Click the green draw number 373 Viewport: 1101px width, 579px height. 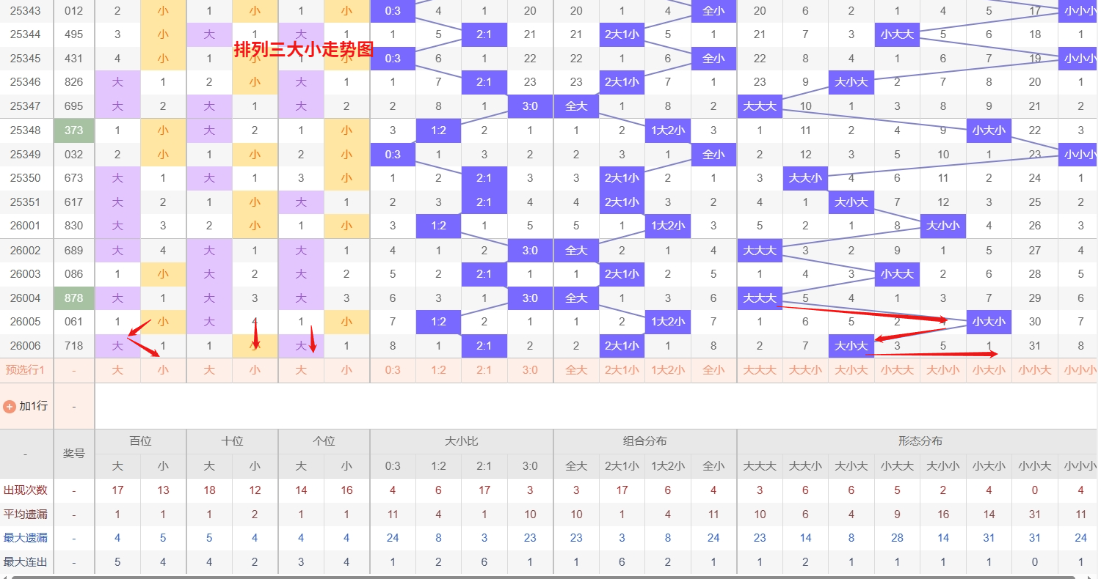point(73,130)
